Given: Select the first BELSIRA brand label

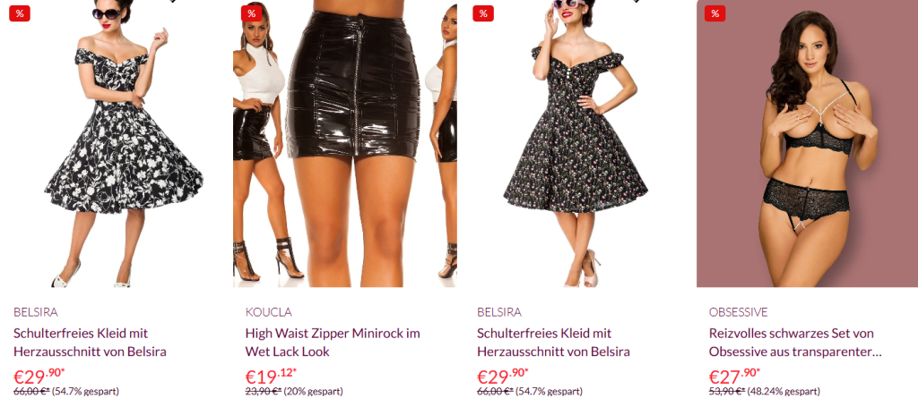Looking at the screenshot, I should tap(36, 312).
